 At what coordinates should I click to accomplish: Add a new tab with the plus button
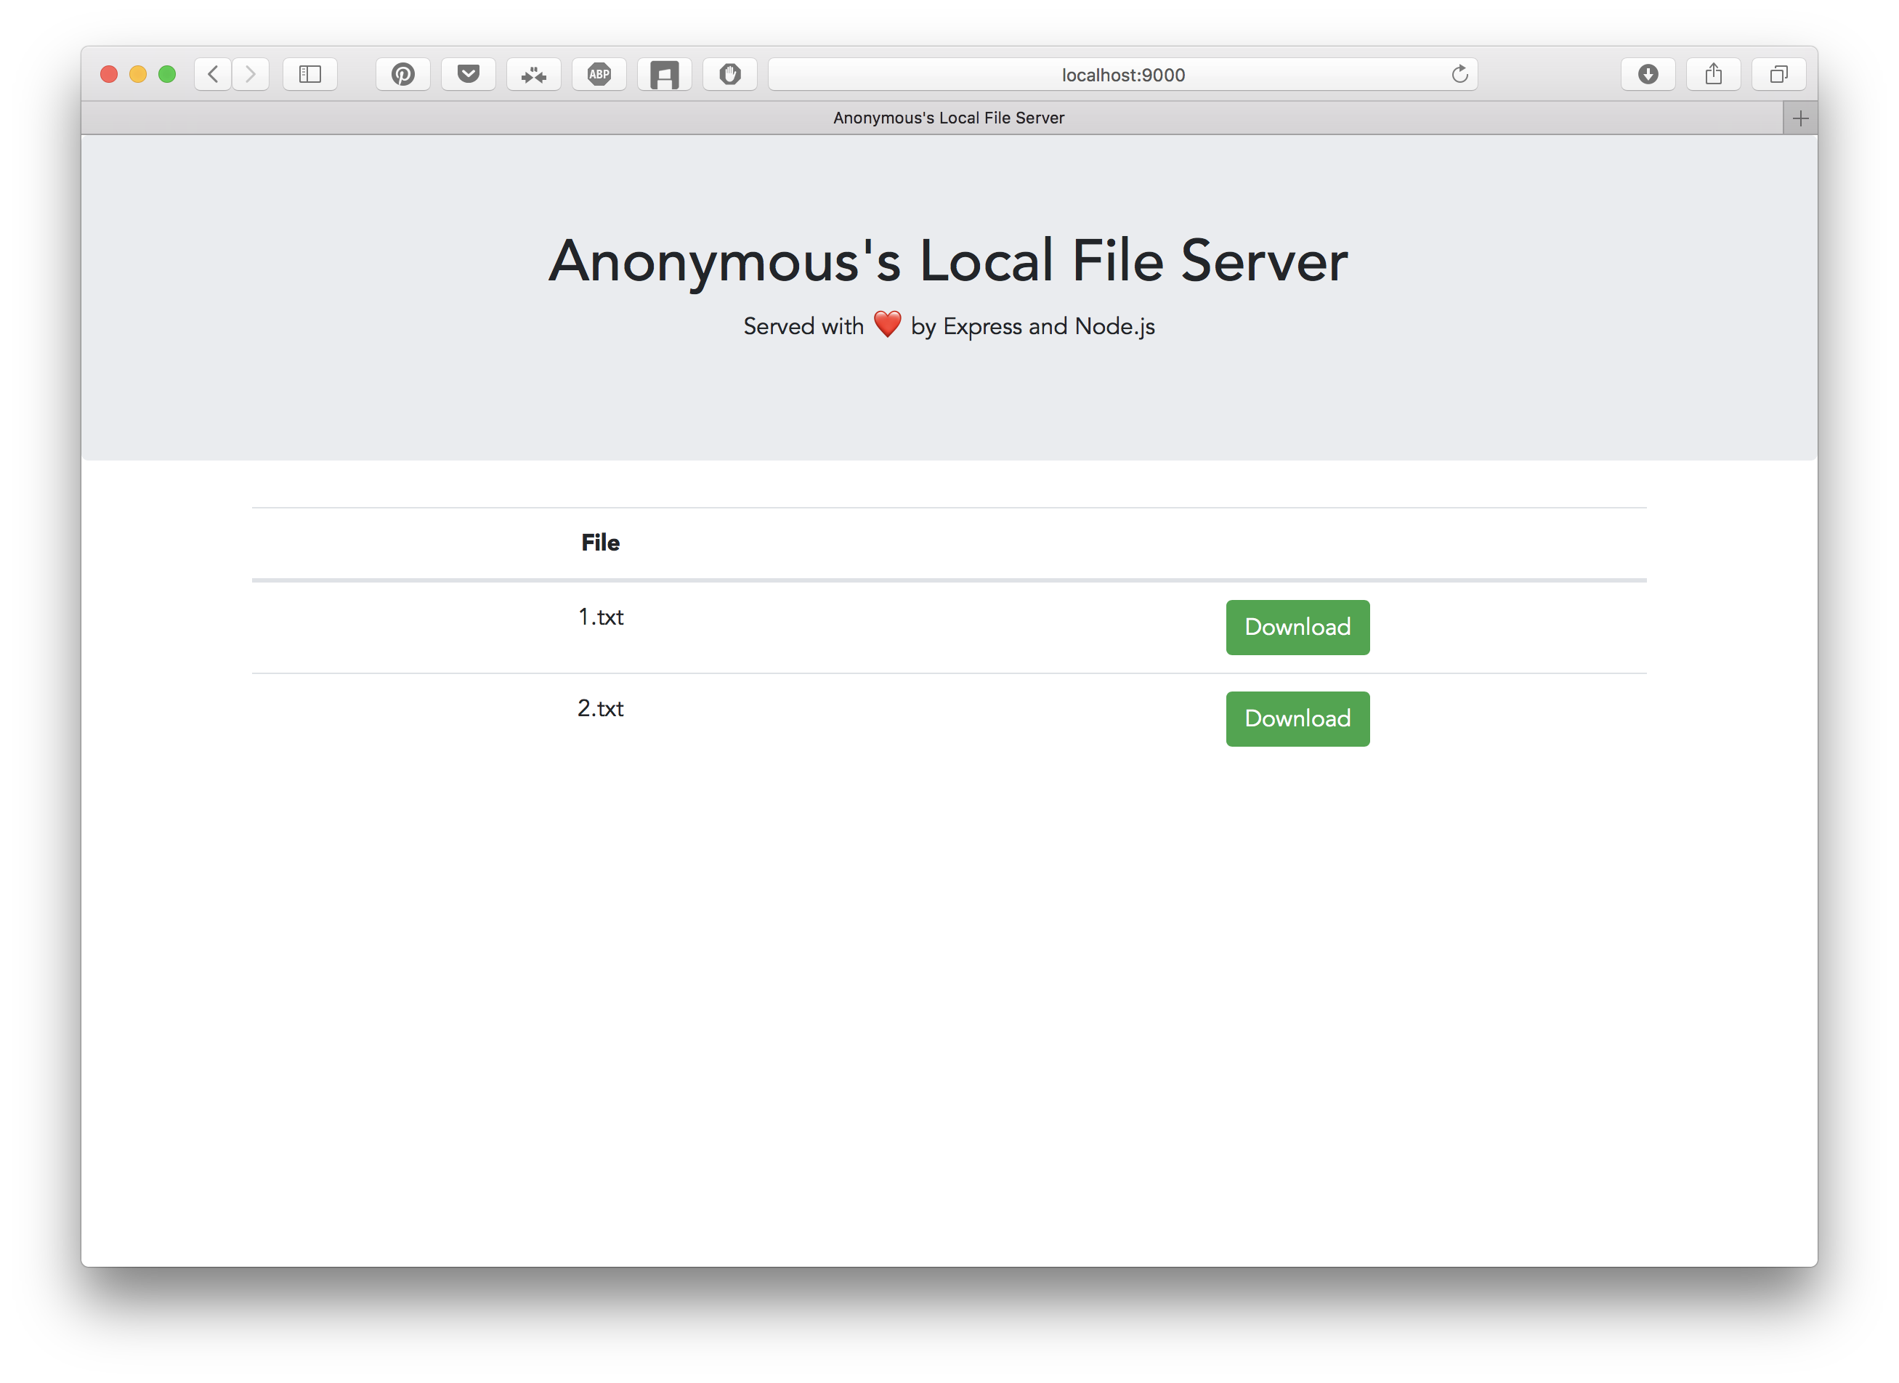coord(1800,119)
